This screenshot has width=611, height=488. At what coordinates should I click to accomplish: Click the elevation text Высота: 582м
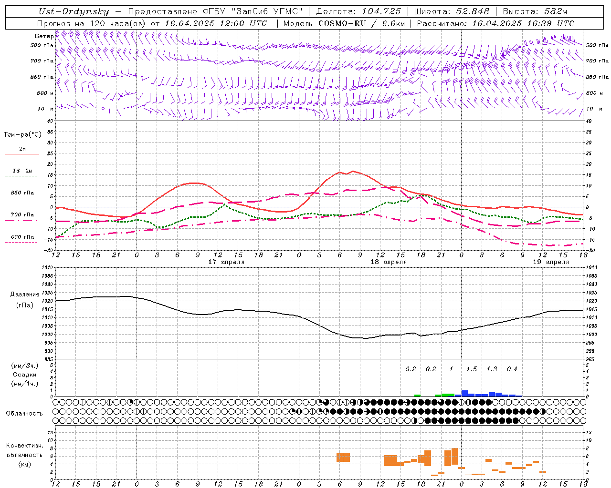(535, 12)
